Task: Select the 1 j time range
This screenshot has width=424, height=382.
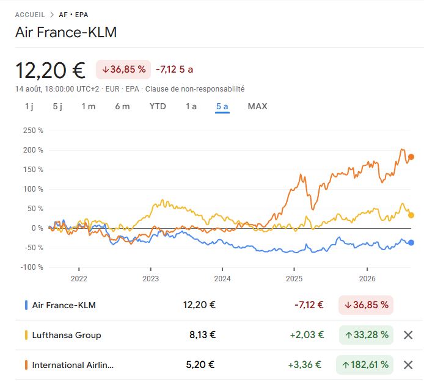Action: click(x=29, y=106)
